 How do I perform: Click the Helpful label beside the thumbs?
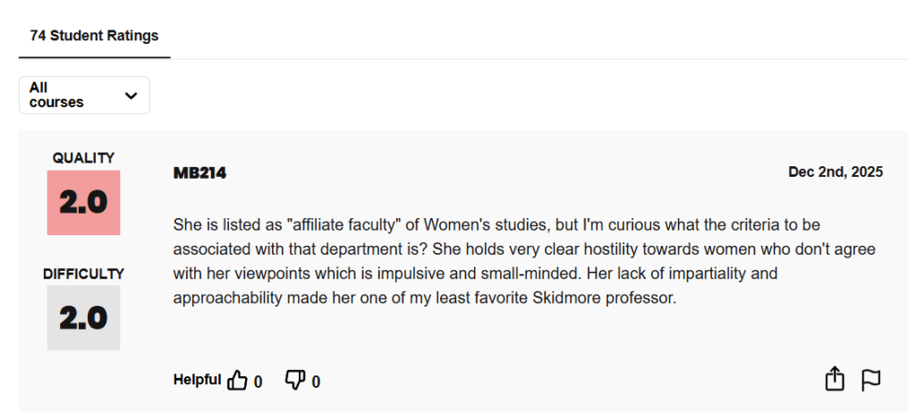[x=197, y=380]
